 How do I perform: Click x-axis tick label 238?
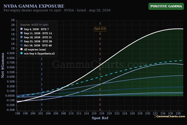tap(178, 113)
